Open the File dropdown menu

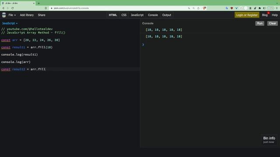[x=12, y=15]
